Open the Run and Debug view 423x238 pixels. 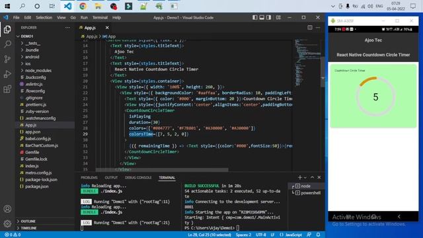7,74
